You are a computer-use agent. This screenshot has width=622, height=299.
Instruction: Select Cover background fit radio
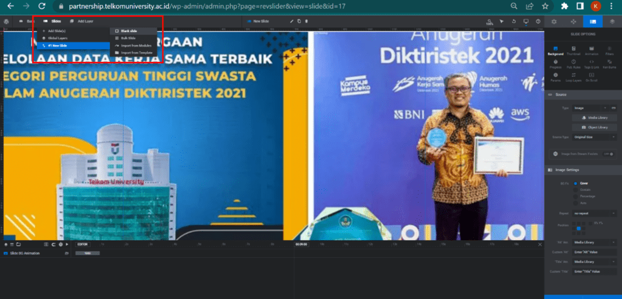point(575,183)
